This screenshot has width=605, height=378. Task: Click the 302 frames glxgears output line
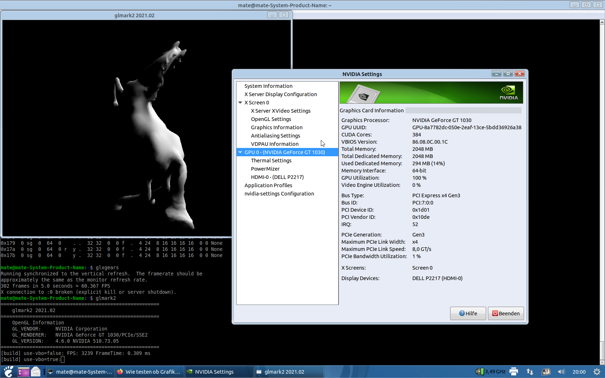55,286
